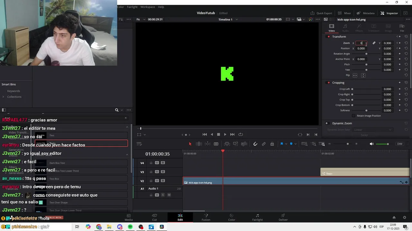
Task: Reset the Transform section using its reset icon
Action: (406, 37)
